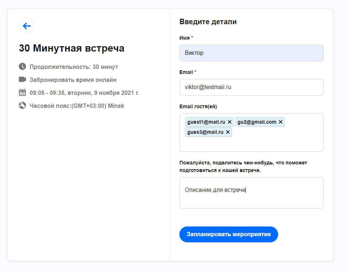
Task: Click the Часовой пояс Minsk timezone text
Action: (77, 106)
